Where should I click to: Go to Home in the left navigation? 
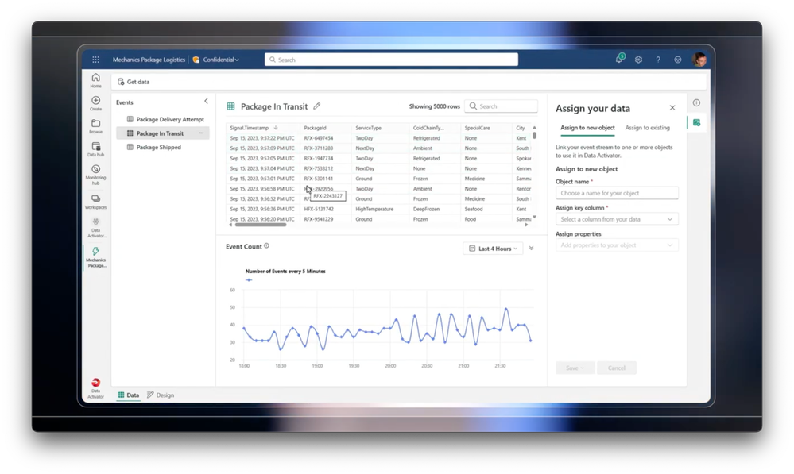pos(95,80)
